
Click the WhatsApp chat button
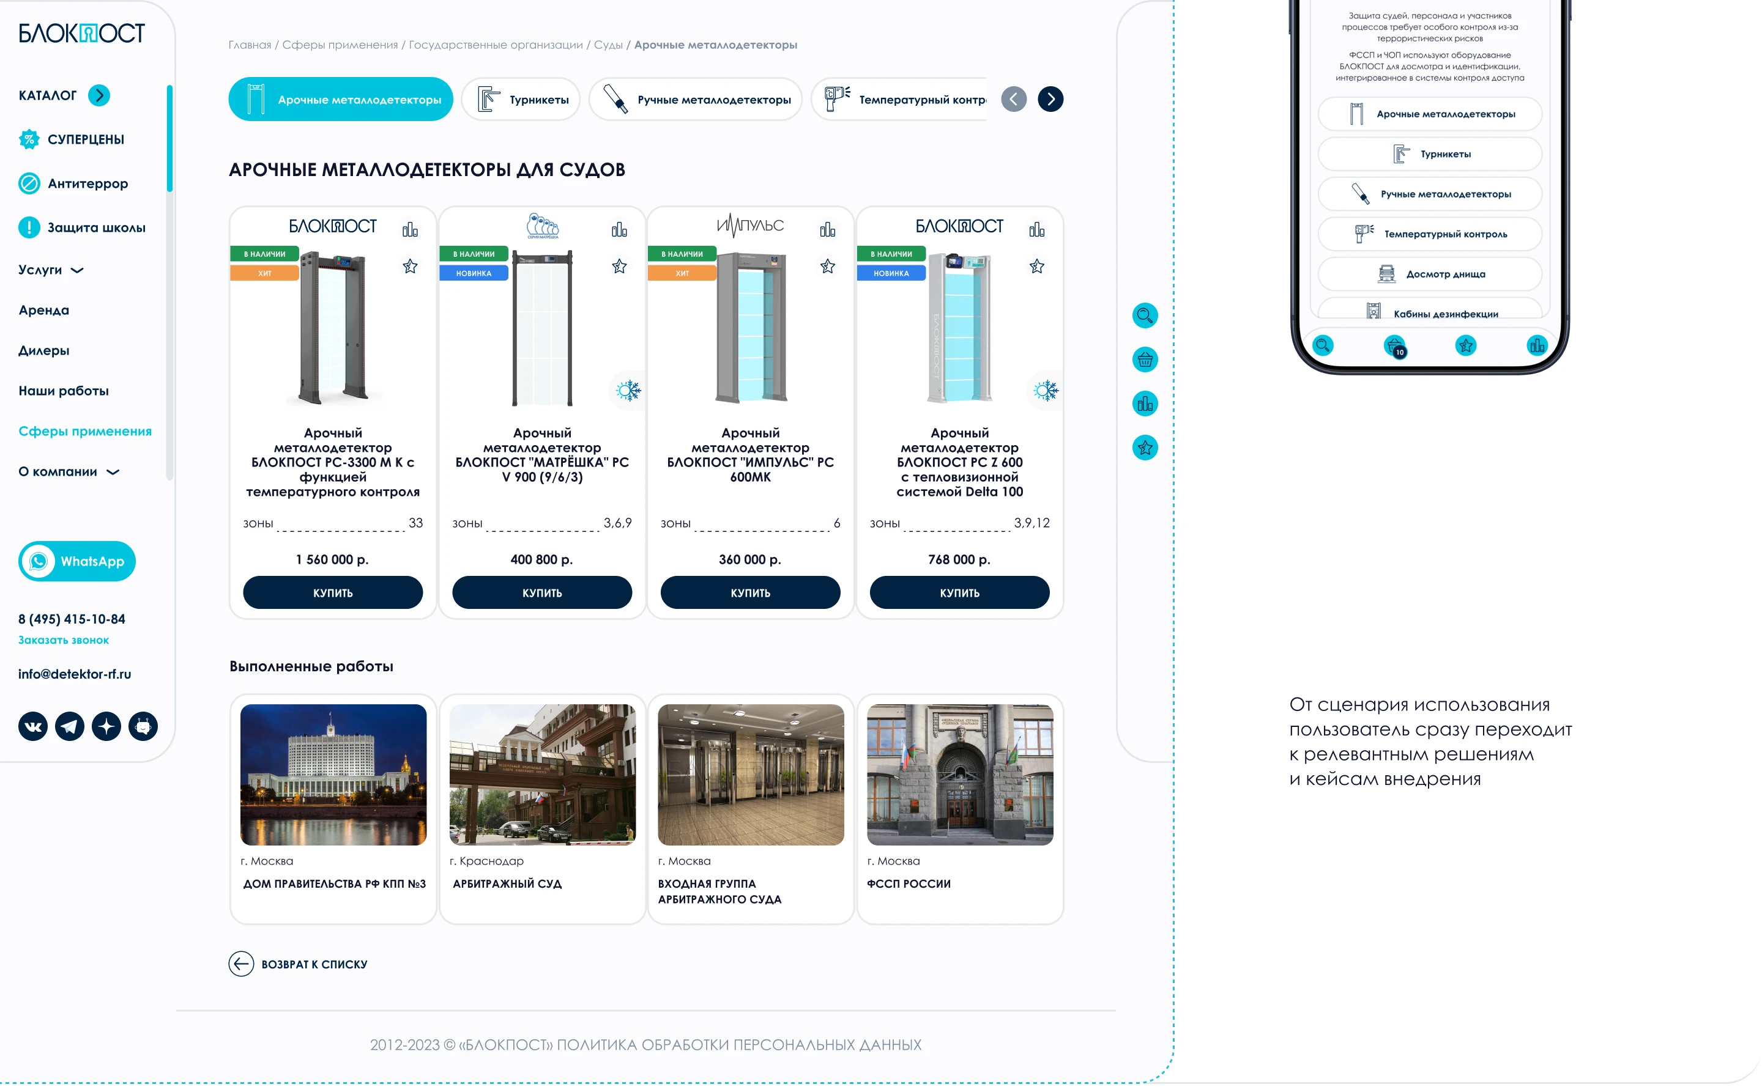coord(77,561)
